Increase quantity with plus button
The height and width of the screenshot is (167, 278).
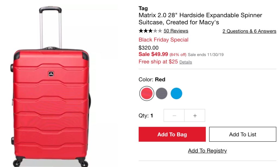(x=195, y=116)
